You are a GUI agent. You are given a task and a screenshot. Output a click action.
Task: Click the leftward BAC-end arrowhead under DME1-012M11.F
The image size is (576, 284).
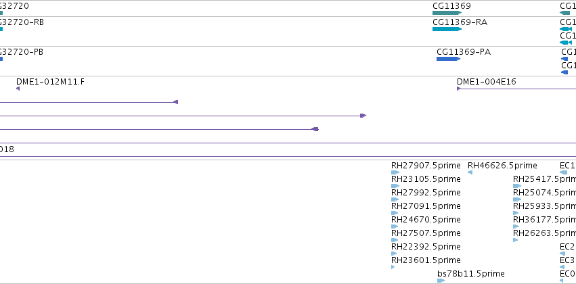(x=175, y=102)
